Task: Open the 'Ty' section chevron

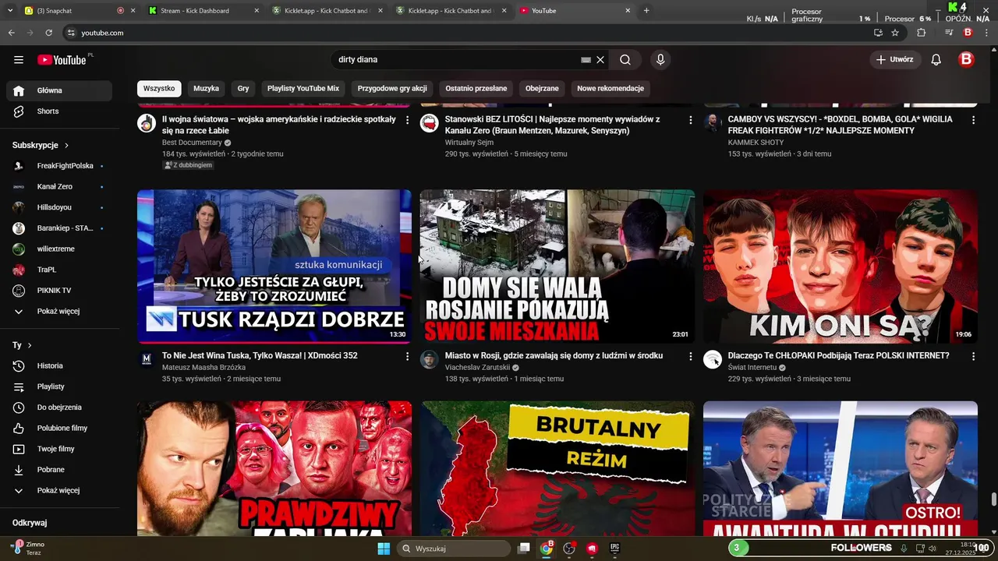Action: tap(30, 345)
